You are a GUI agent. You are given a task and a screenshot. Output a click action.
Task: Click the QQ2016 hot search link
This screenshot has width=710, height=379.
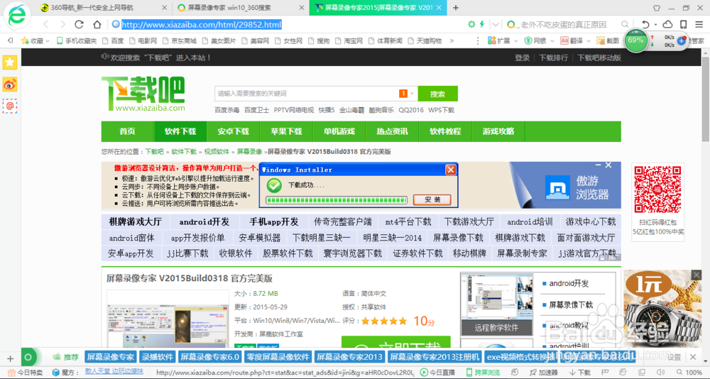pyautogui.click(x=411, y=109)
